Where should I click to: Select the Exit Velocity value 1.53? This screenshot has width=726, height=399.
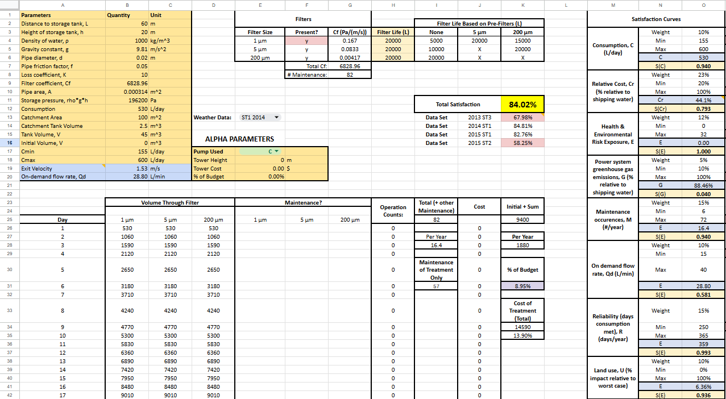(x=127, y=169)
